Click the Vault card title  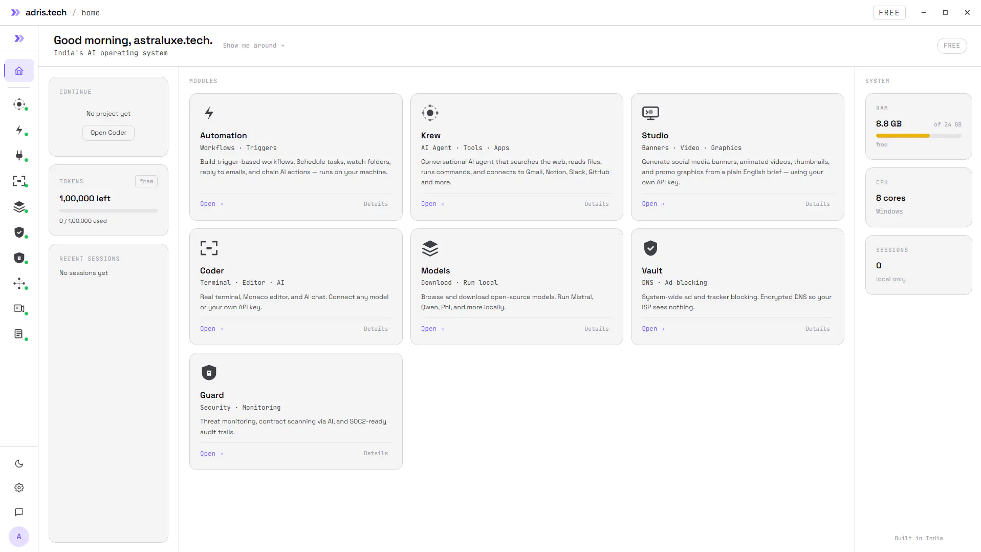tap(652, 270)
